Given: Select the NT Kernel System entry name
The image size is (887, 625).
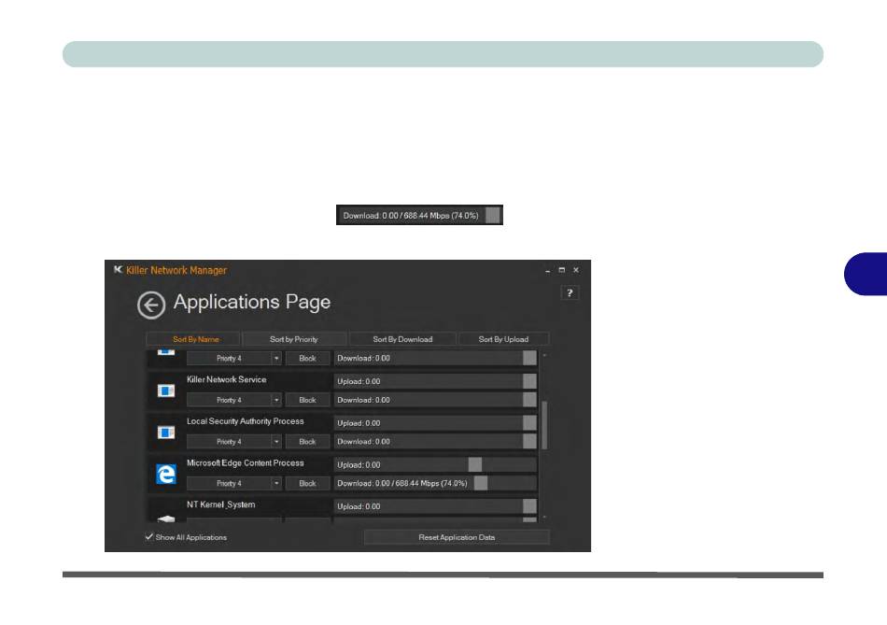Looking at the screenshot, I should [220, 504].
